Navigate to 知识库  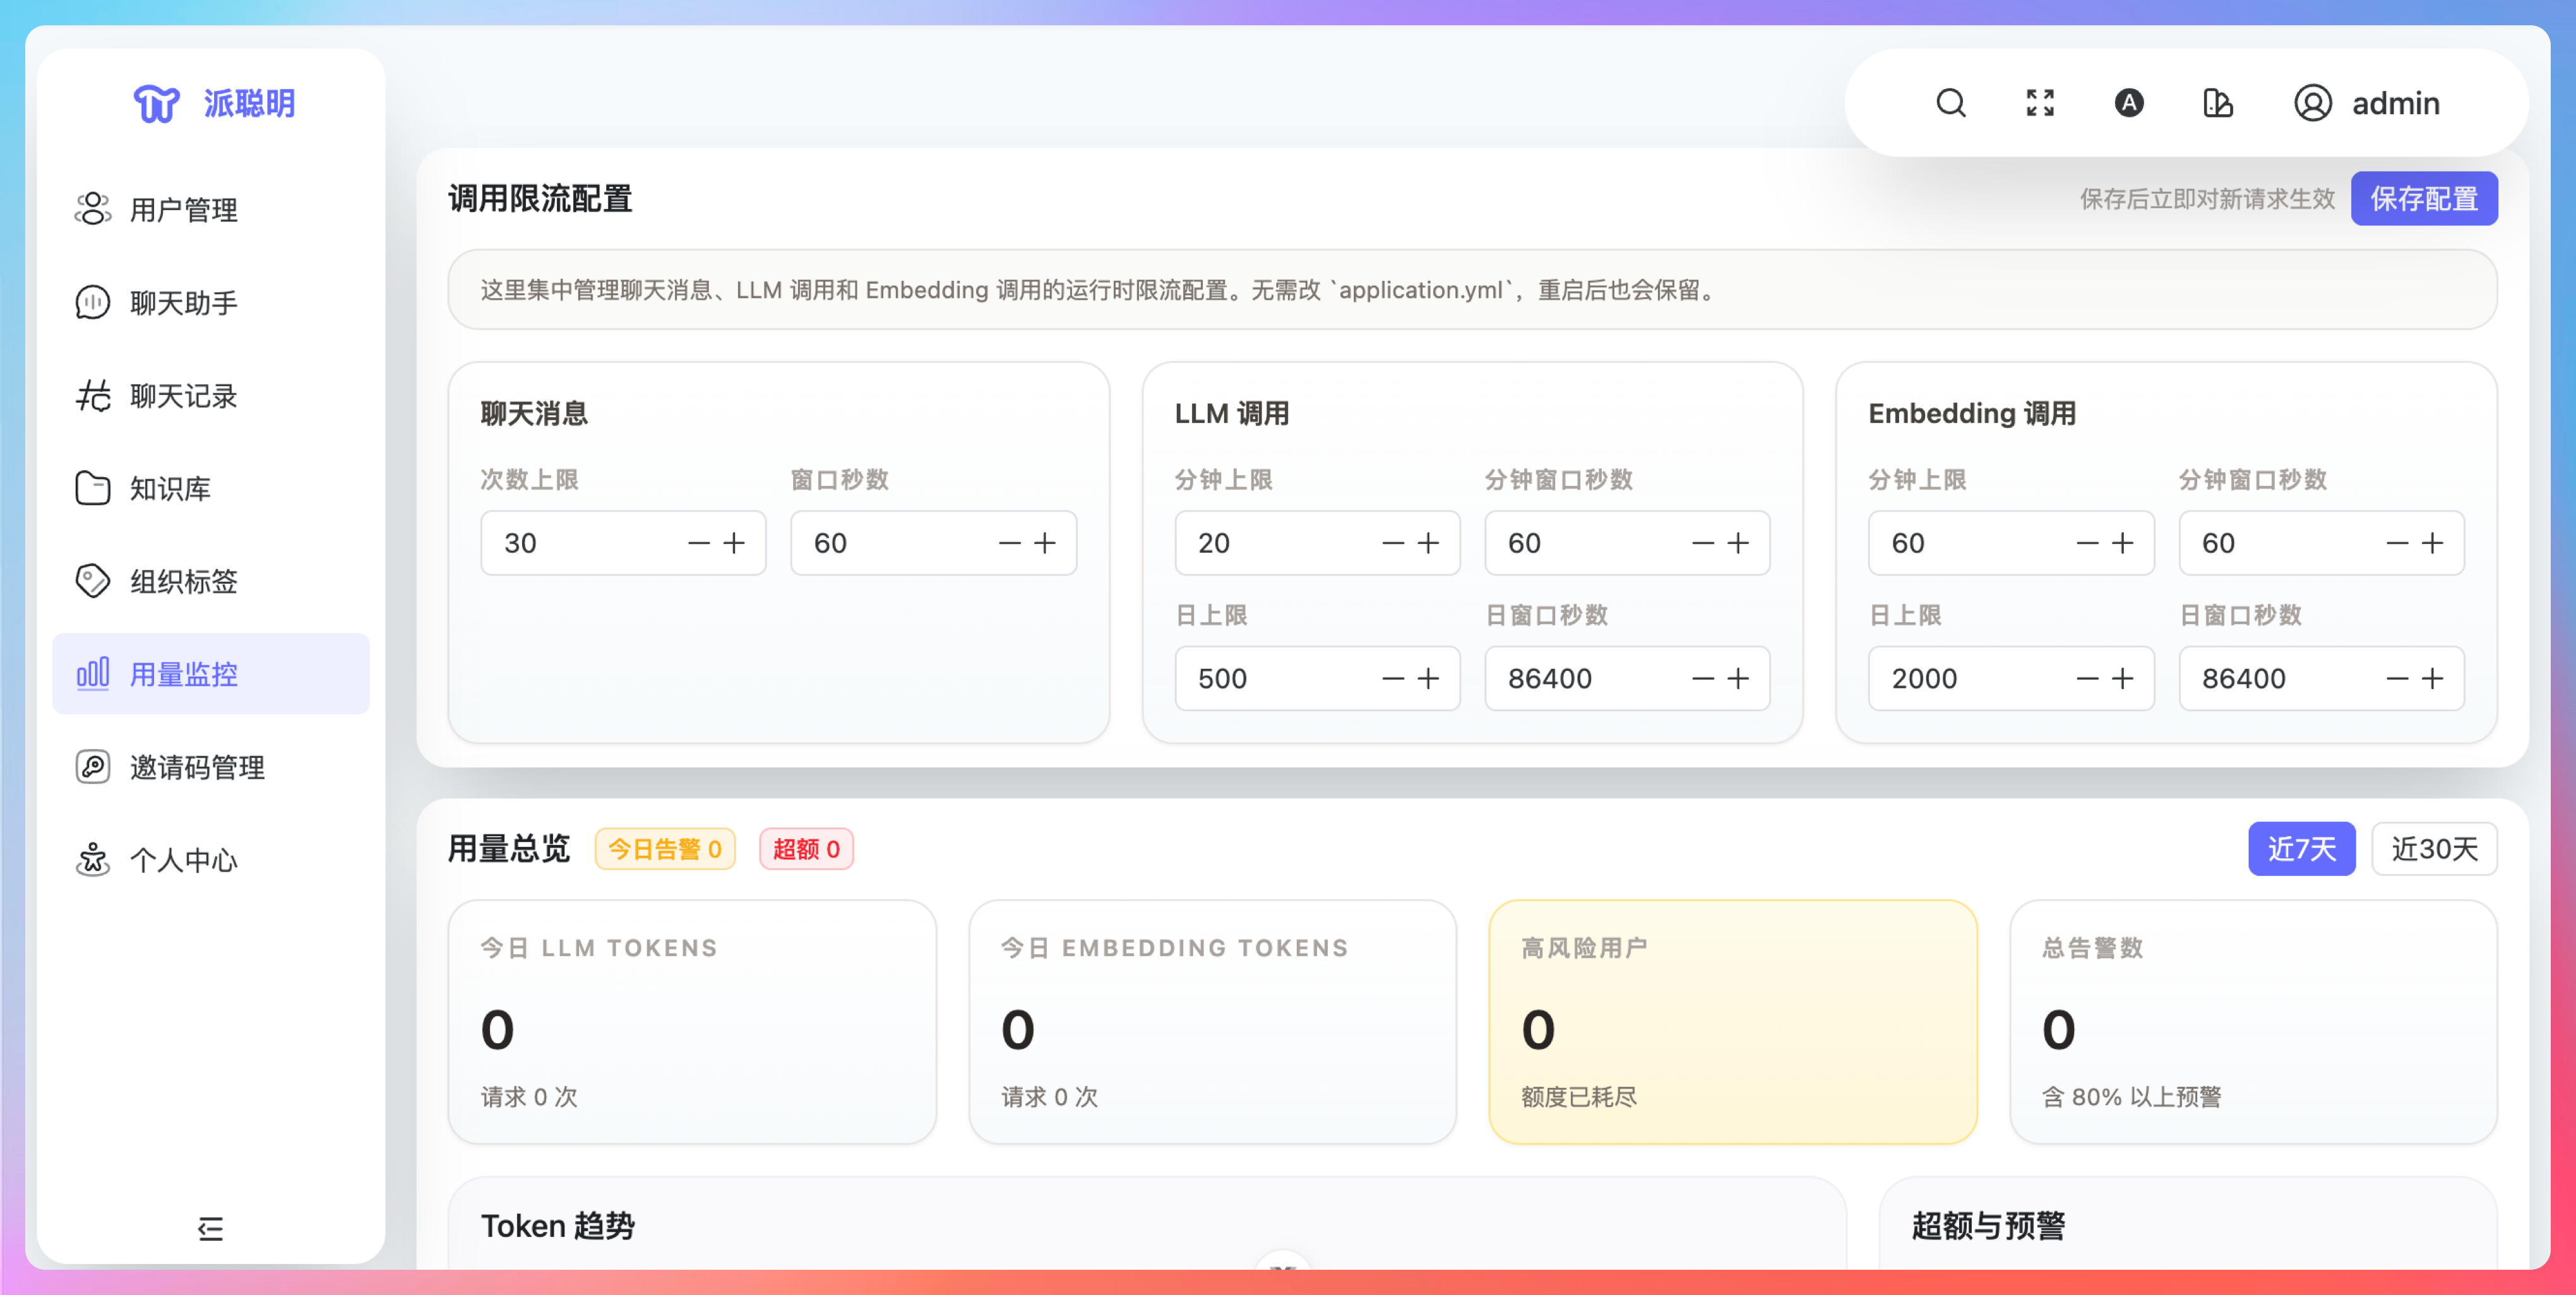point(170,488)
